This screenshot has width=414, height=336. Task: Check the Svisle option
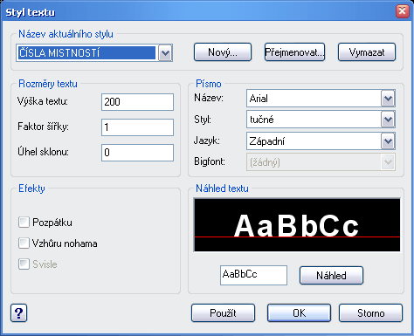click(24, 264)
